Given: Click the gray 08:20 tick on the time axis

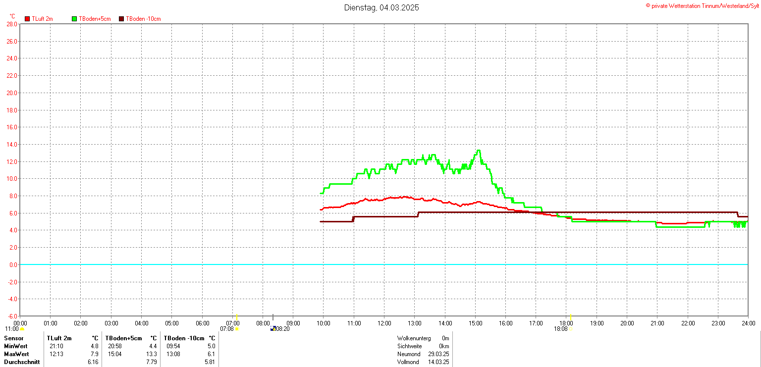Looking at the screenshot, I should pos(273,317).
